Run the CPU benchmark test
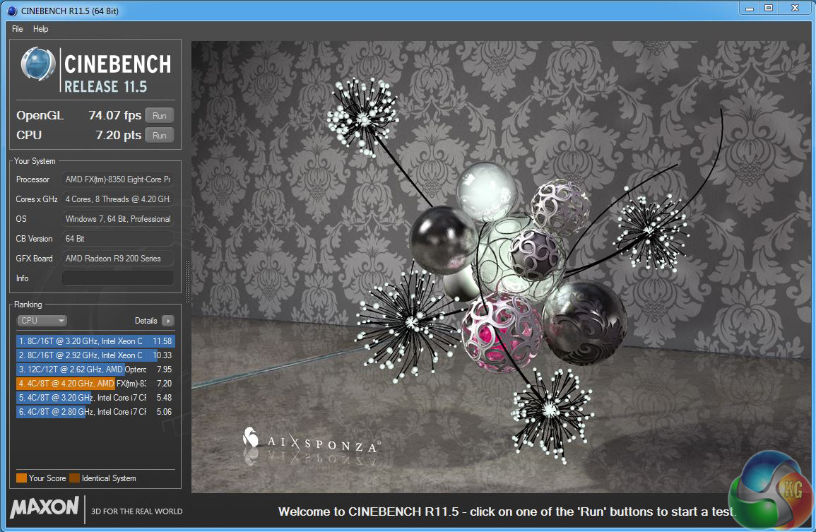 click(159, 136)
